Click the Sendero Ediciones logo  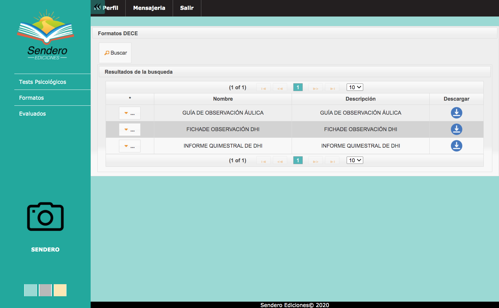coord(46,35)
